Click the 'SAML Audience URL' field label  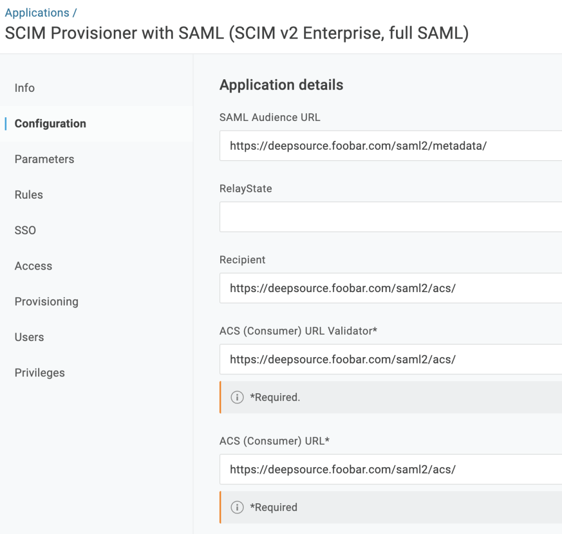click(x=270, y=117)
